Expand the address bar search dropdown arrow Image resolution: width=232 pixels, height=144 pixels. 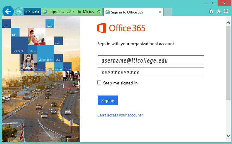73,12
